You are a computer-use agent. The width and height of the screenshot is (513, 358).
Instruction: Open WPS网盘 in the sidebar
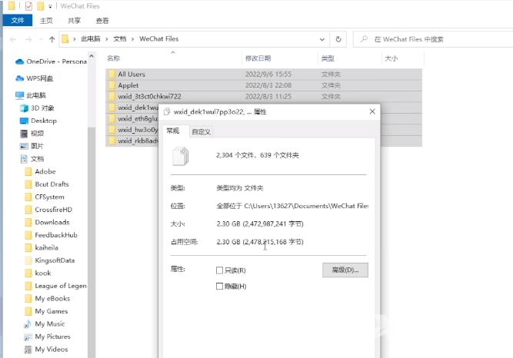click(x=39, y=78)
